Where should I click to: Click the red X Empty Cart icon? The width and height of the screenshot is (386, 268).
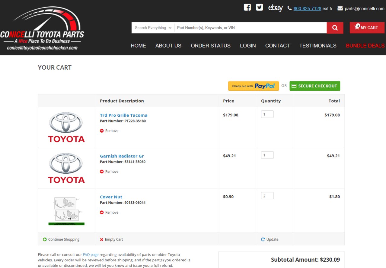pyautogui.click(x=102, y=239)
